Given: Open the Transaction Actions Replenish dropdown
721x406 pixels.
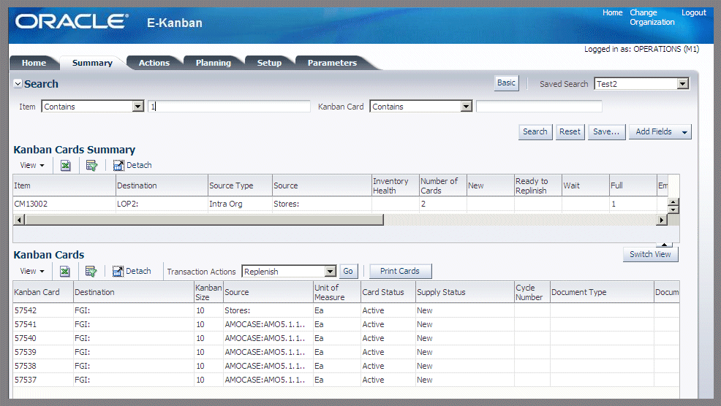Looking at the screenshot, I should coord(330,272).
